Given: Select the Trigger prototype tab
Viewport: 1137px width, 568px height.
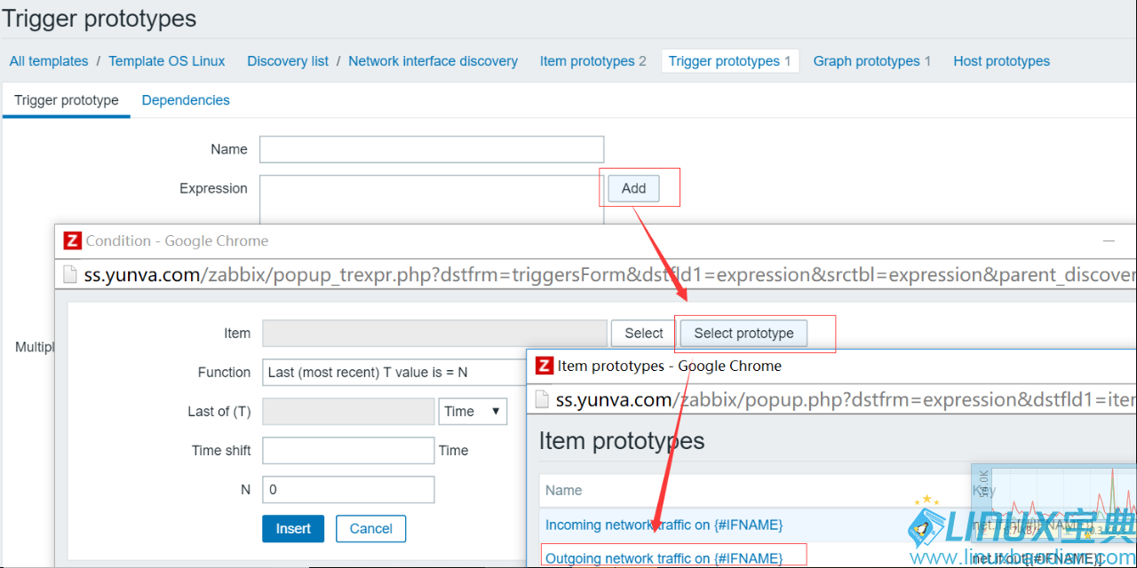Looking at the screenshot, I should click(x=67, y=100).
